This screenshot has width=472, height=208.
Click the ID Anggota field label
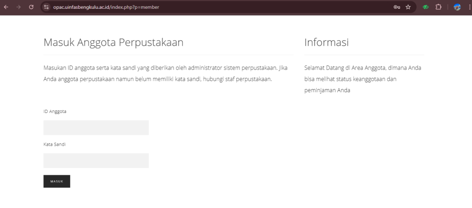click(55, 111)
